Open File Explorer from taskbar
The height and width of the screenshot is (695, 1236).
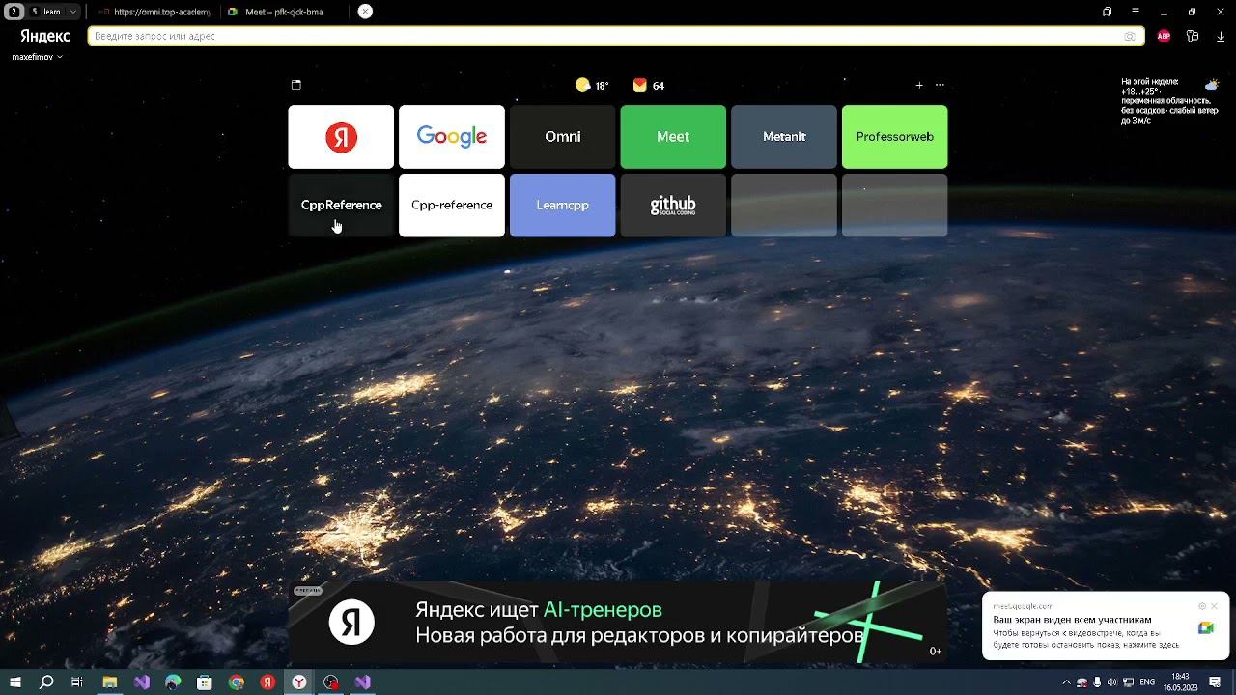click(110, 682)
